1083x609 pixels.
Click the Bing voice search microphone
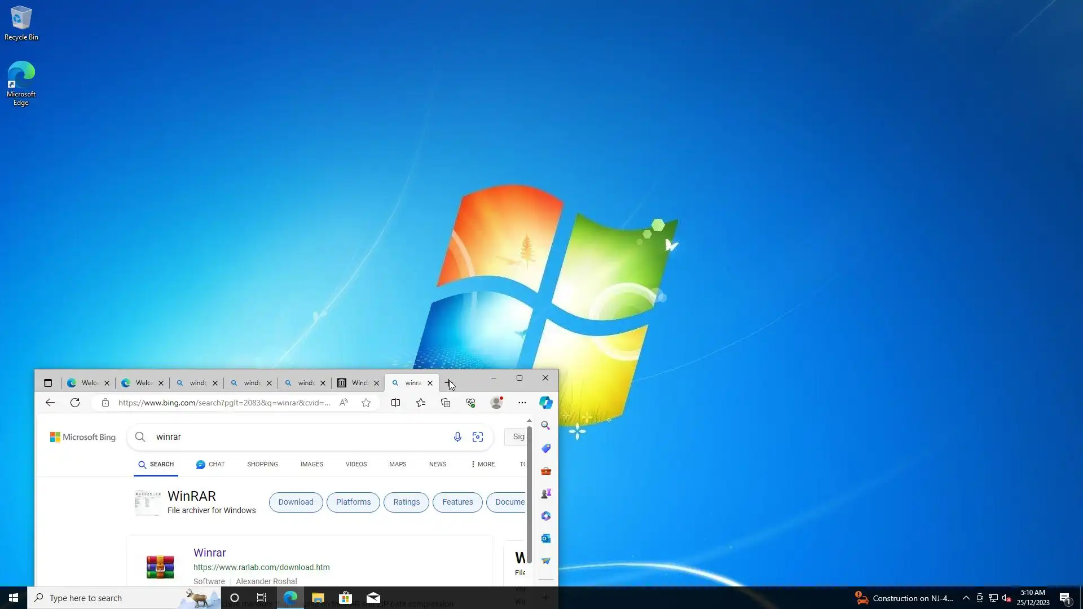coord(457,437)
